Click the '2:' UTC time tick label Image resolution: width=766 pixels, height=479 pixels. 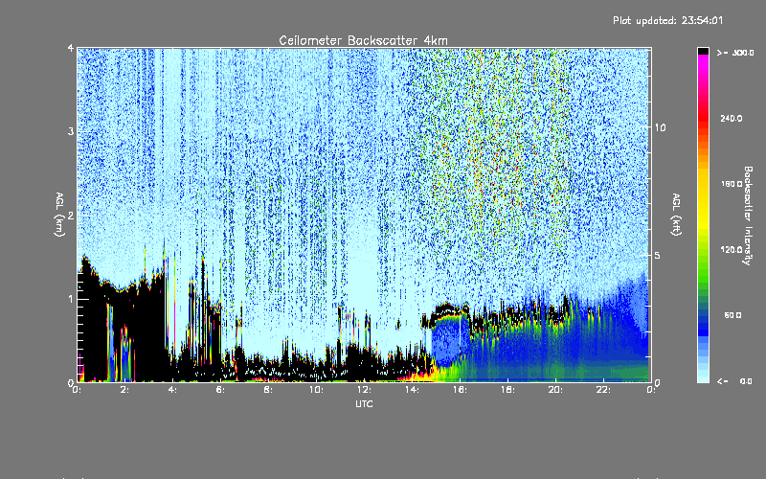125,390
